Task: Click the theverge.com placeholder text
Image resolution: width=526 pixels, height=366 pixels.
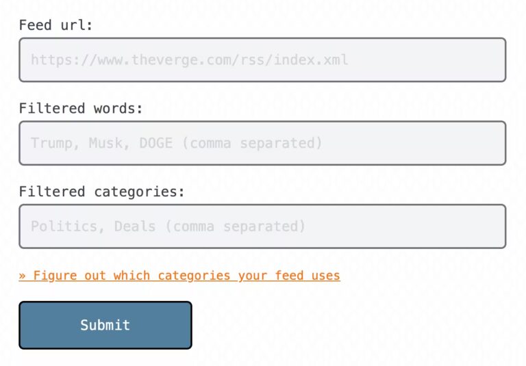Action: (x=189, y=60)
